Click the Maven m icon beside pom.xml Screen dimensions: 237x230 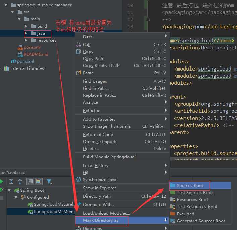[x=13, y=61]
